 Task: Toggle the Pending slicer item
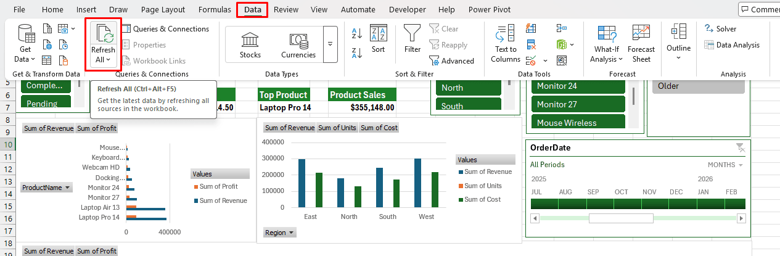tap(46, 102)
